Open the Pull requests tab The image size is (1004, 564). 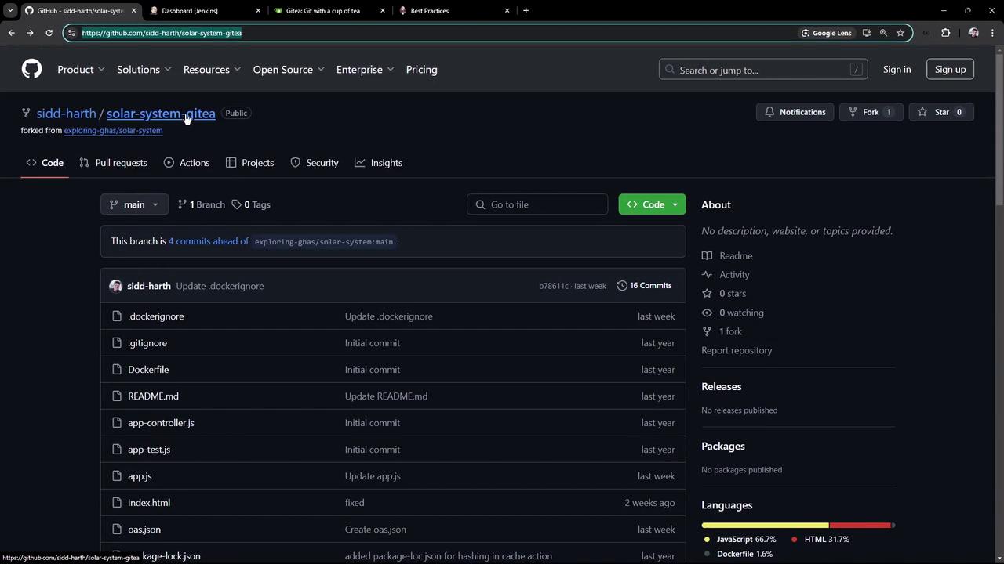click(x=113, y=163)
